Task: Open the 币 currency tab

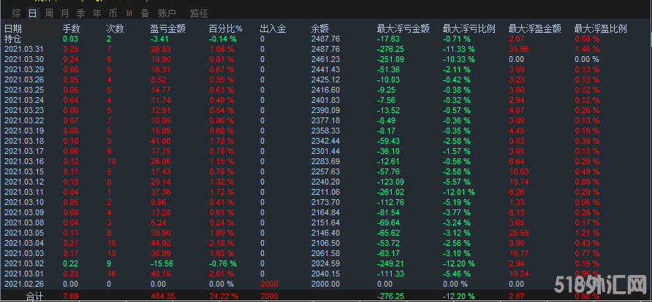Action: (x=113, y=13)
